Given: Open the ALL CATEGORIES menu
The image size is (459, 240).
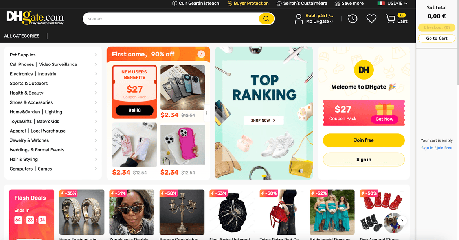Looking at the screenshot, I should (22, 36).
